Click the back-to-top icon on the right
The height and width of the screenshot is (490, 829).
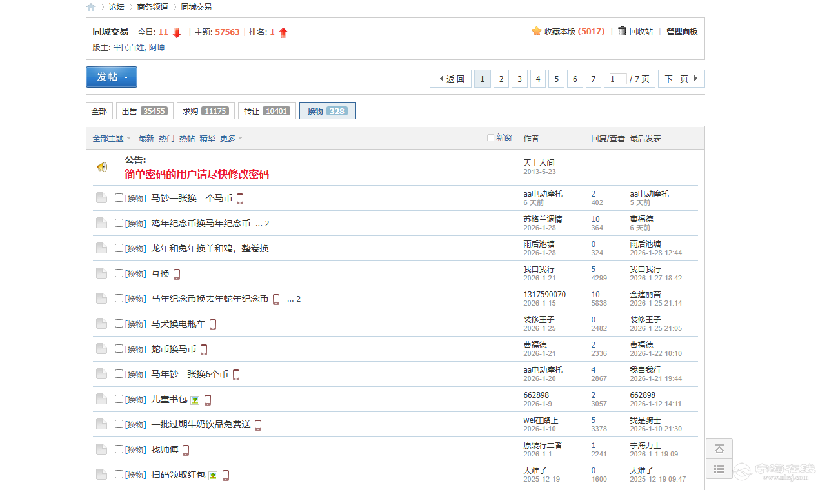pos(719,448)
